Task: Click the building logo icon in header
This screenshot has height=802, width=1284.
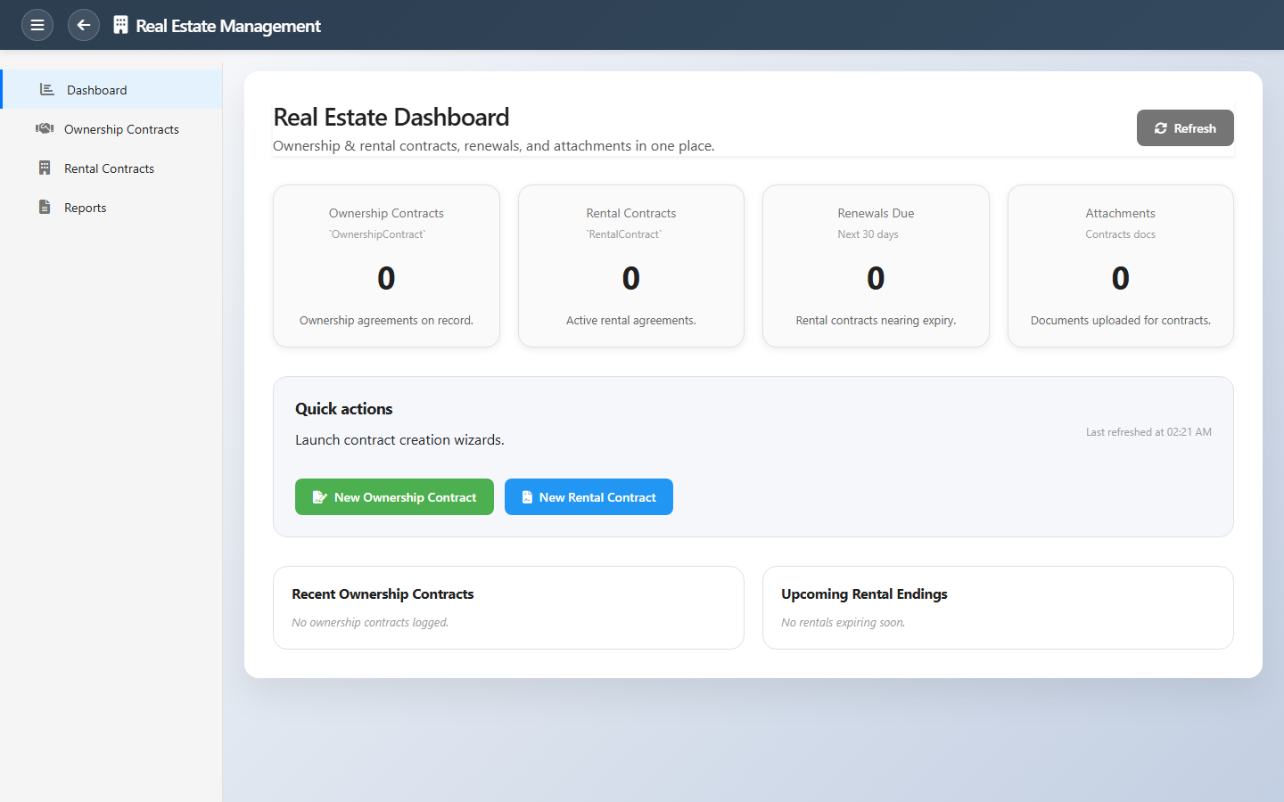Action: coord(120,25)
